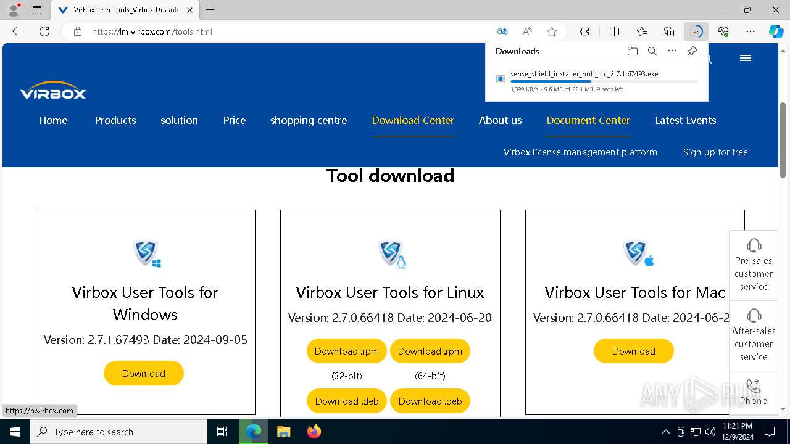
Task: Open the Price page
Action: (x=235, y=120)
